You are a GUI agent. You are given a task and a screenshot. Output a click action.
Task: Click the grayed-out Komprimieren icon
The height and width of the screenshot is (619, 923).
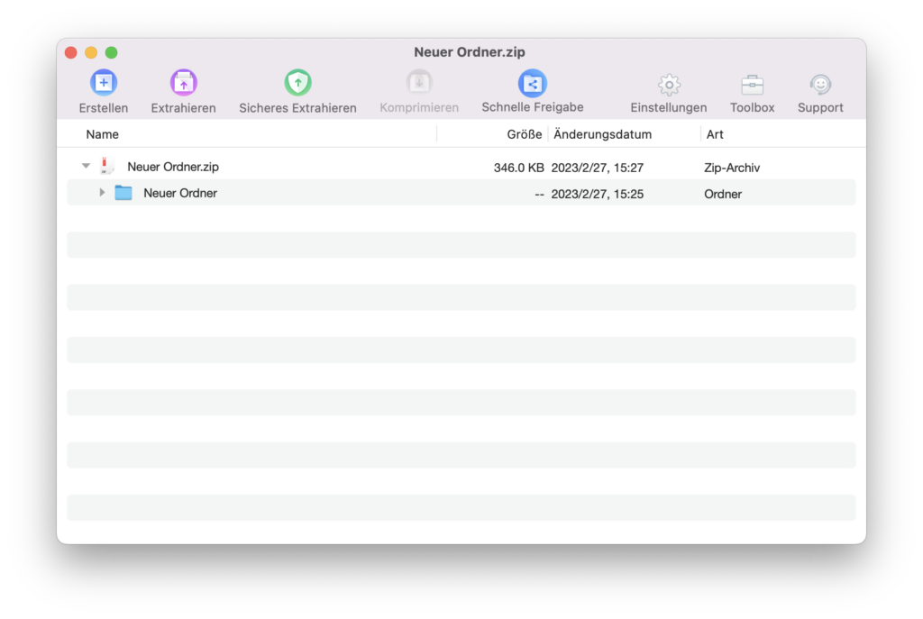coord(419,84)
